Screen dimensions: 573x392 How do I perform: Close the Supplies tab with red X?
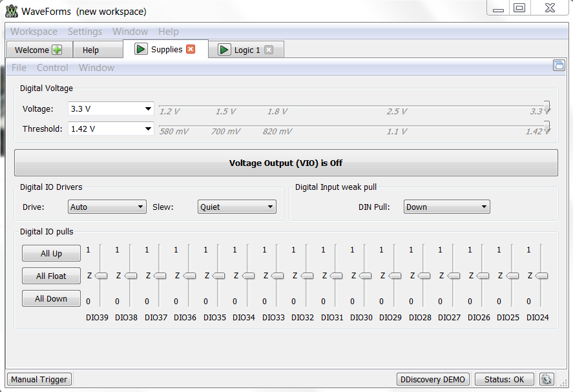191,49
